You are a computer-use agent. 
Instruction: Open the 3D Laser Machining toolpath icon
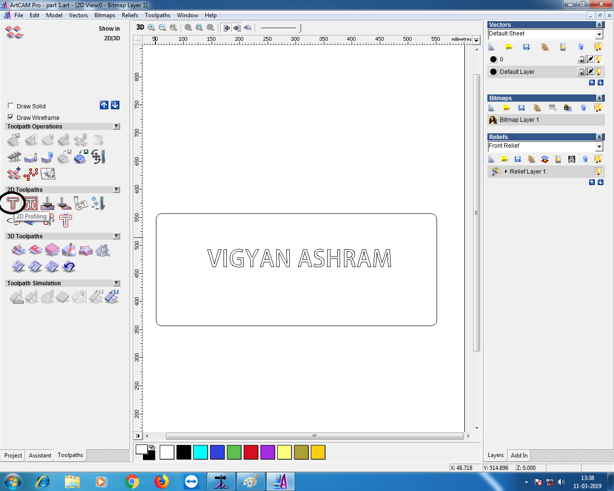69,250
